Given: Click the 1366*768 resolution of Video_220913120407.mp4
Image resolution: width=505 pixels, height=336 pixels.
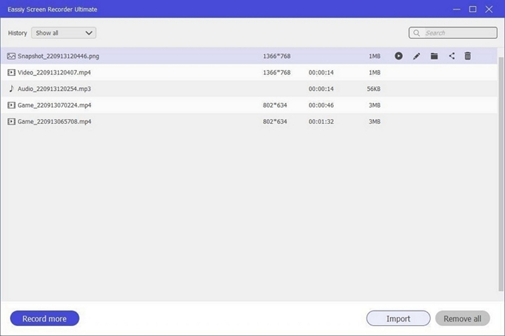Looking at the screenshot, I should (x=276, y=73).
